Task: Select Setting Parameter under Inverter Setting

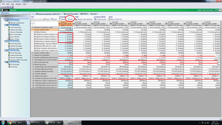Action: tap(16, 46)
